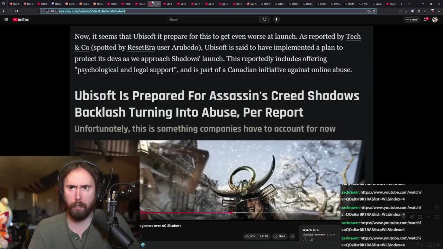Dislike the video showing 18

pyautogui.click(x=264, y=236)
